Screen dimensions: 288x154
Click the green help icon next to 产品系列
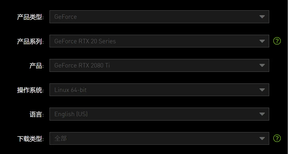point(277,41)
